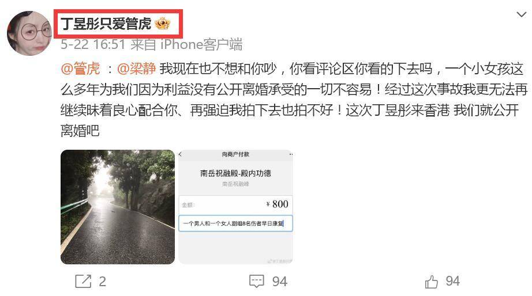This screenshot has width=532, height=296.
Task: Click the repost share icon
Action: pos(83,281)
